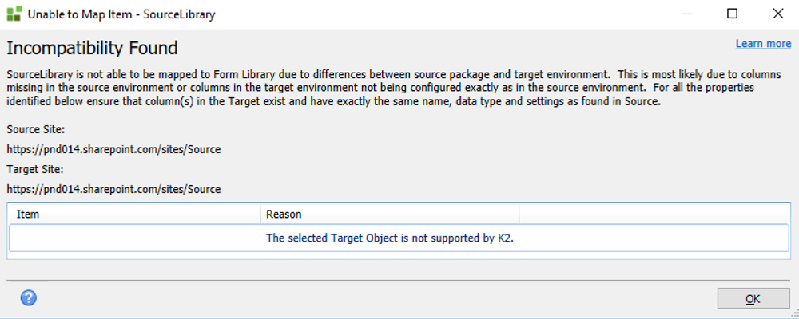The width and height of the screenshot is (799, 319).
Task: Click the empty third column header
Action: (x=654, y=214)
